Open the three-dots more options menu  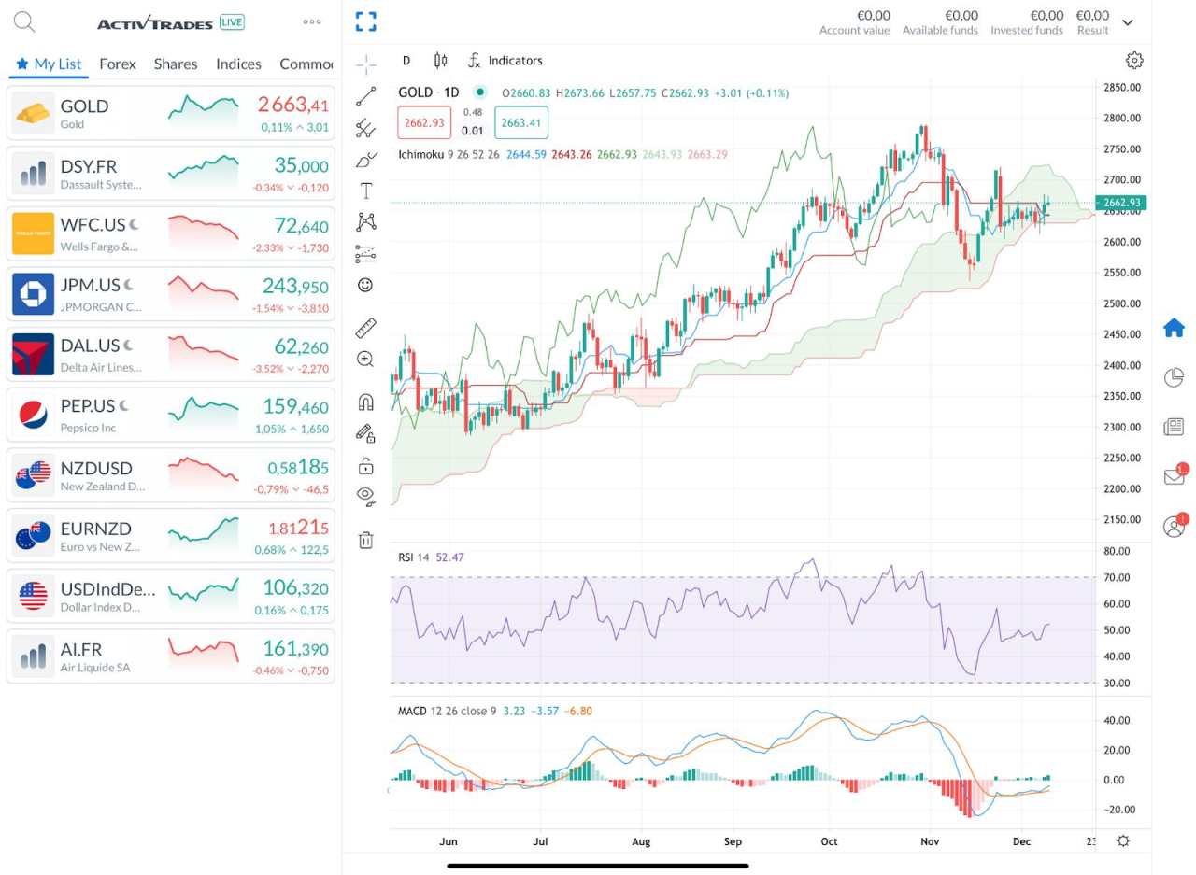[312, 22]
